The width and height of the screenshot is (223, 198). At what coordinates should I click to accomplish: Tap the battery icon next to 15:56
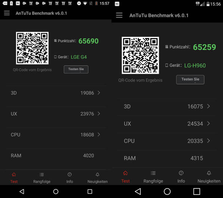tap(208, 4)
